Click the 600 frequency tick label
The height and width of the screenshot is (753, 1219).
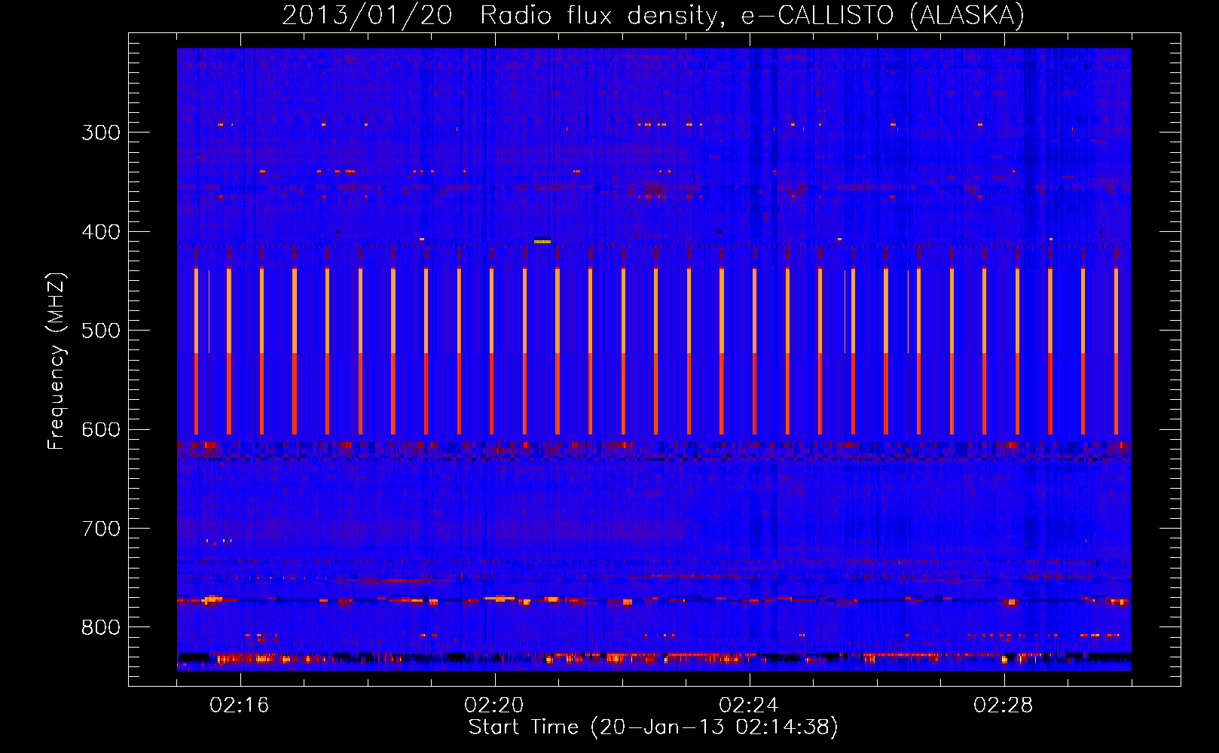click(101, 430)
